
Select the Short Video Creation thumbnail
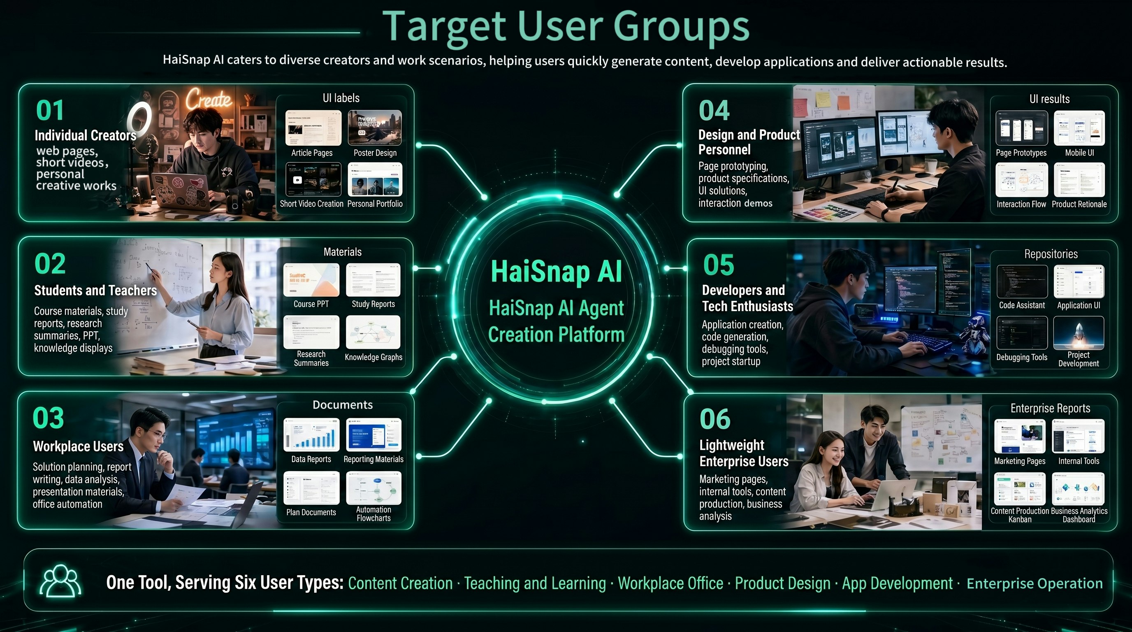coord(313,179)
